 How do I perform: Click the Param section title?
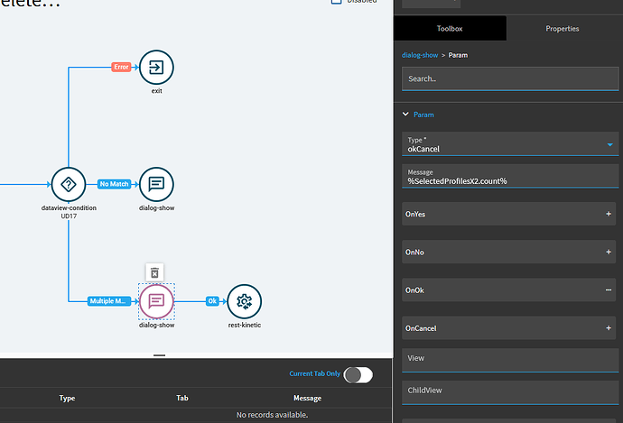(x=423, y=115)
